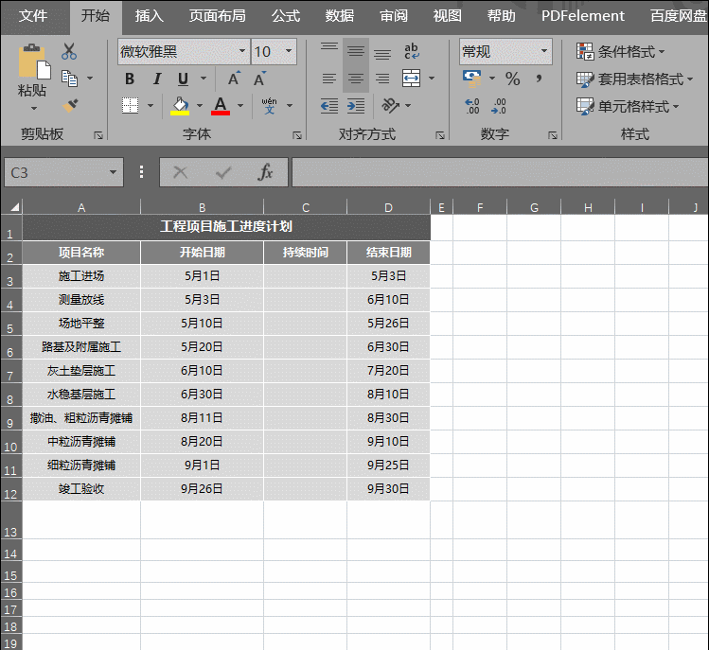This screenshot has width=709, height=650.
Task: Switch to the 视图 tab
Action: click(447, 16)
